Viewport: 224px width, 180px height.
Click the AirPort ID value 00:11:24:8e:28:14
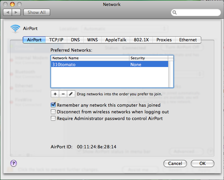97,147
